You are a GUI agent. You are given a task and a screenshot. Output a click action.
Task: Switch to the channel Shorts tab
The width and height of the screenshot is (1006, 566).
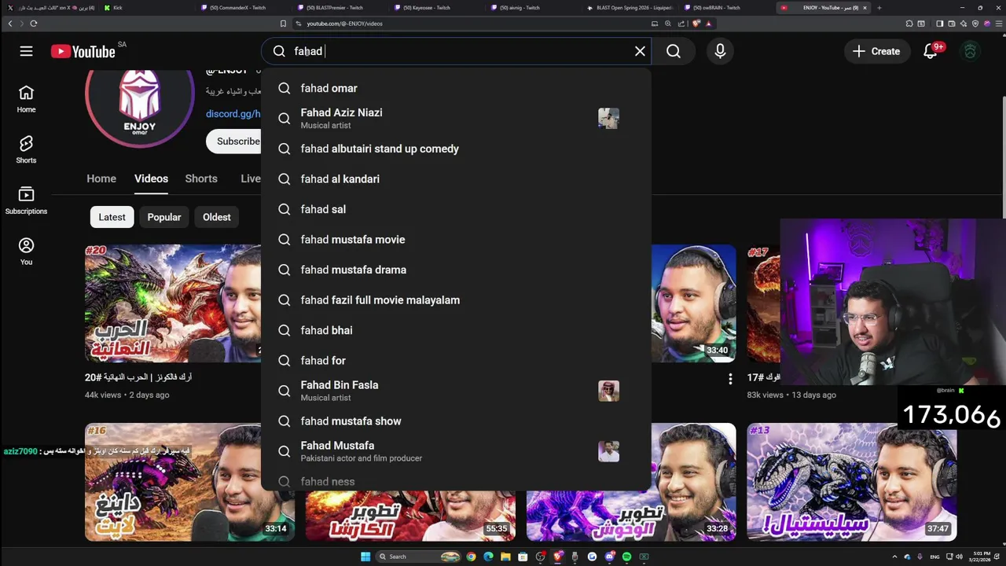[x=201, y=178]
